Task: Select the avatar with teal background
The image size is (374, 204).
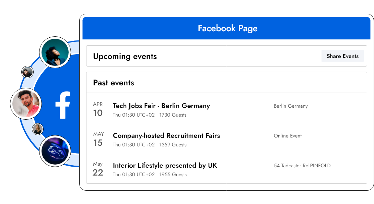Action: tap(56, 52)
